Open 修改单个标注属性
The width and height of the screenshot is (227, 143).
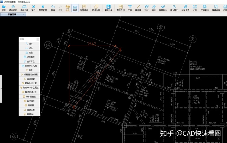pos(29,88)
